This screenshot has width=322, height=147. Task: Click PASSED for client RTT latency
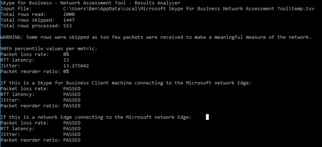point(72,94)
